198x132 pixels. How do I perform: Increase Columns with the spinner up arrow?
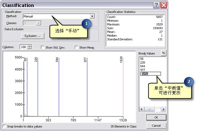29,46
